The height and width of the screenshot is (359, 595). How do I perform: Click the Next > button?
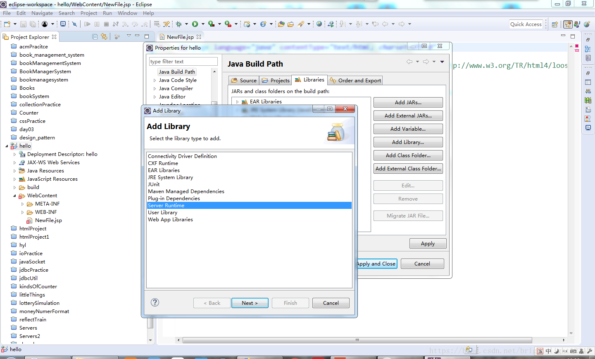[250, 303]
